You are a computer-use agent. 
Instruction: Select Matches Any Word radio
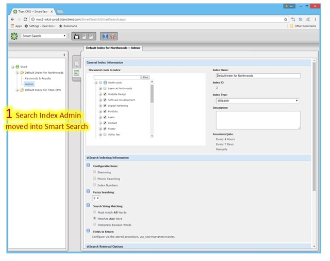[94, 218]
